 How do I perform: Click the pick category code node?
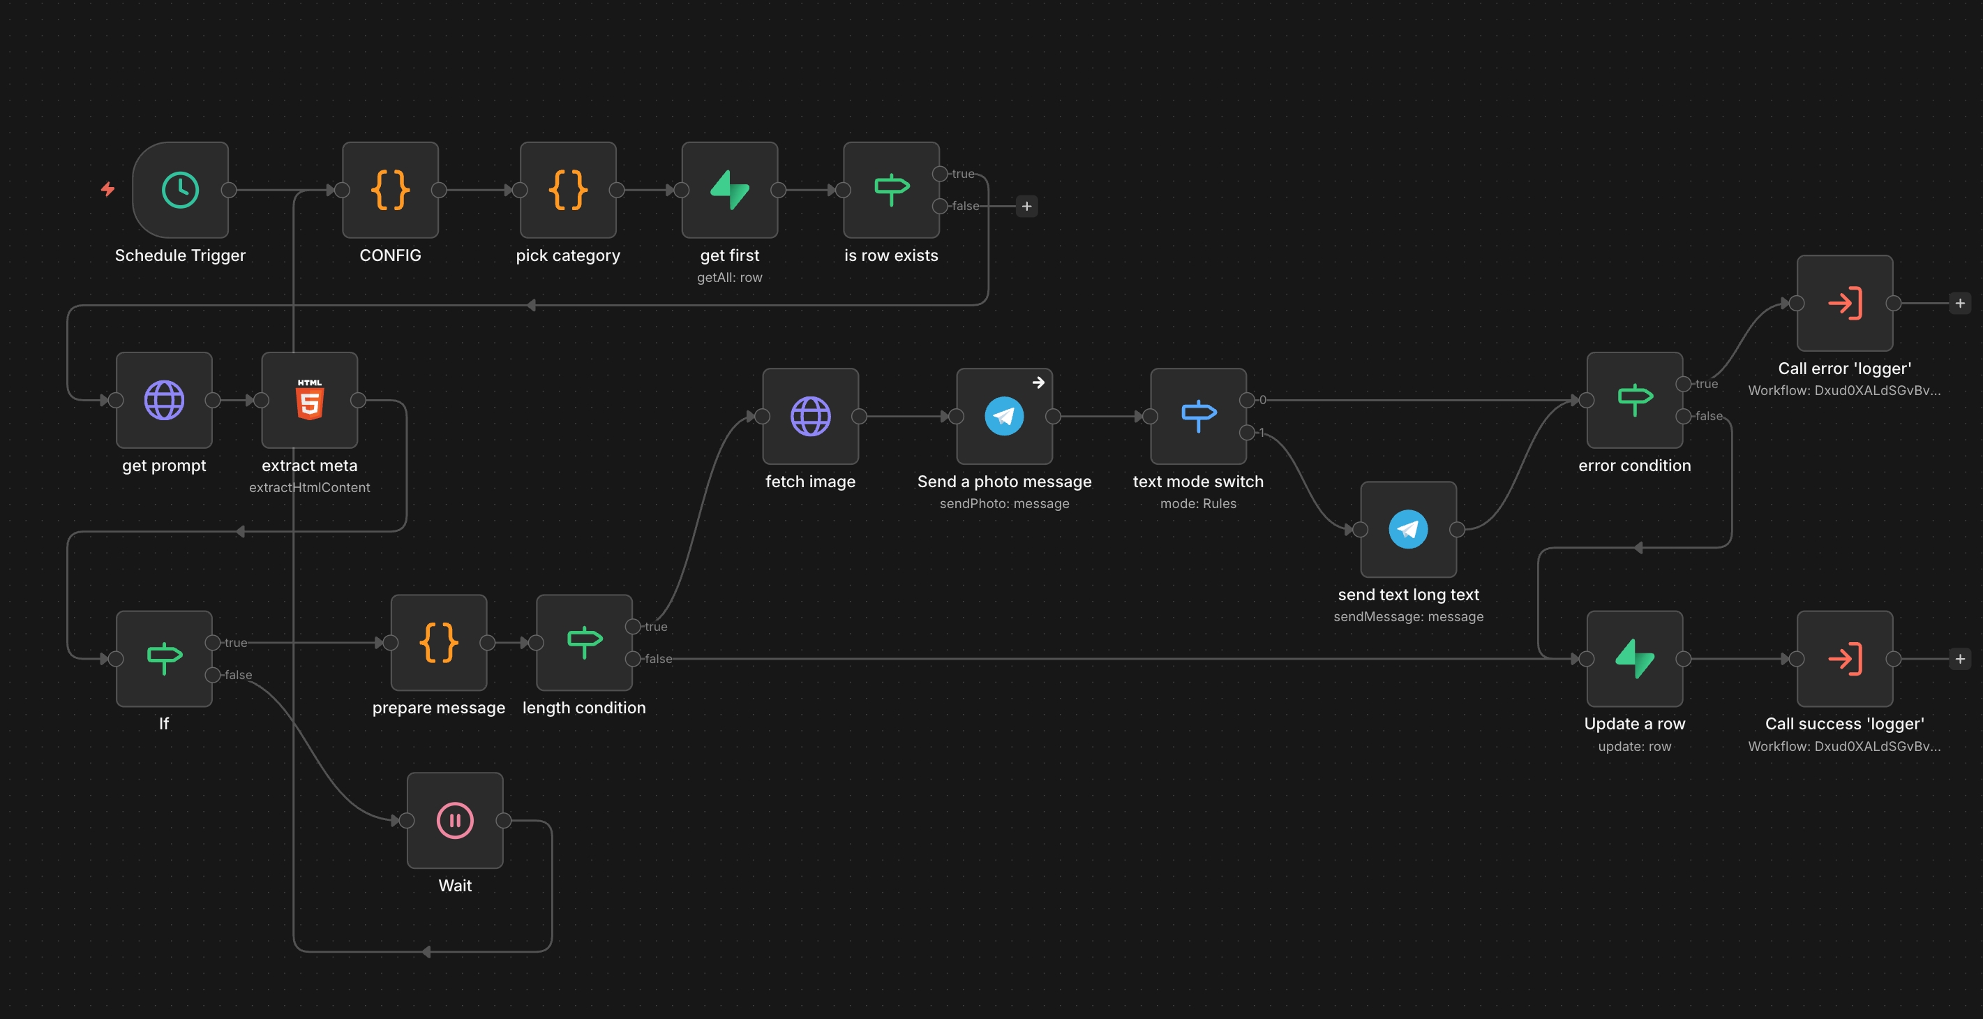click(568, 189)
